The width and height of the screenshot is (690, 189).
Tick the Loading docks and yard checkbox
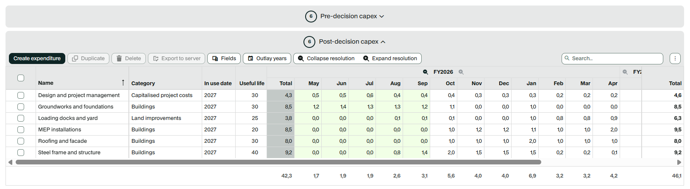pyautogui.click(x=21, y=118)
